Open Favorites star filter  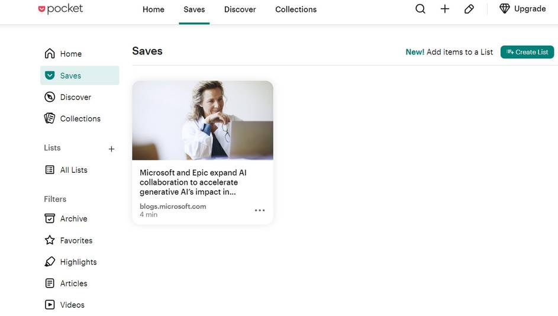pyautogui.click(x=76, y=240)
